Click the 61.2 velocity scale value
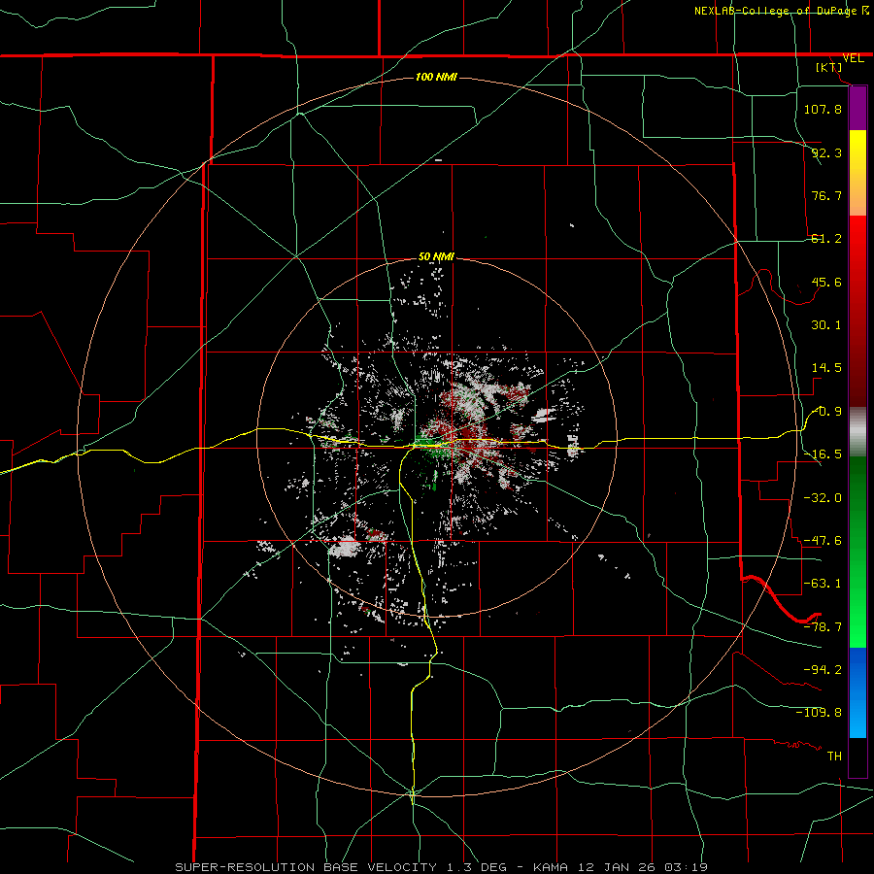The image size is (874, 874). [826, 239]
